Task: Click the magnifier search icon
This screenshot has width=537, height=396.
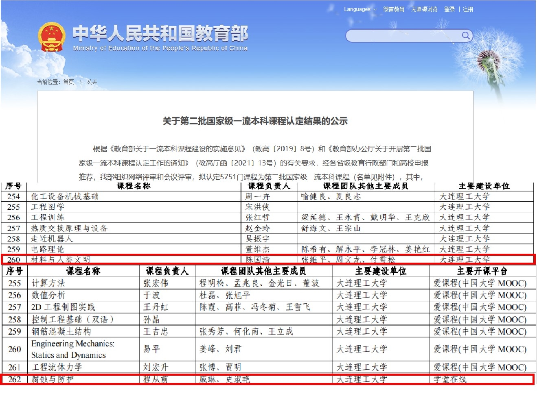Action: point(466,36)
